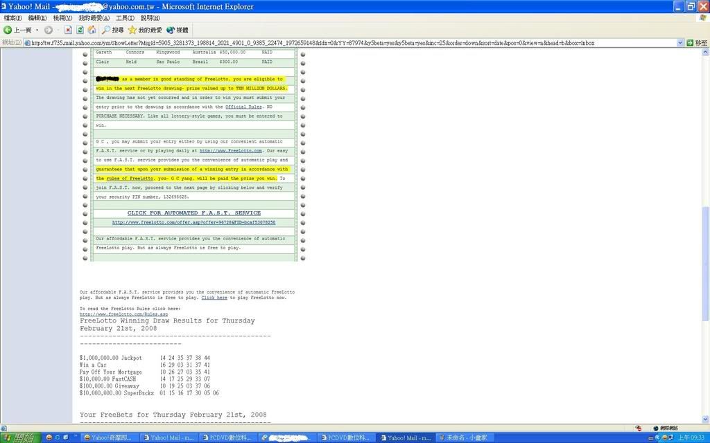Click the 'Sao Paulo' cell in winners table
710x443 pixels.
click(x=168, y=62)
